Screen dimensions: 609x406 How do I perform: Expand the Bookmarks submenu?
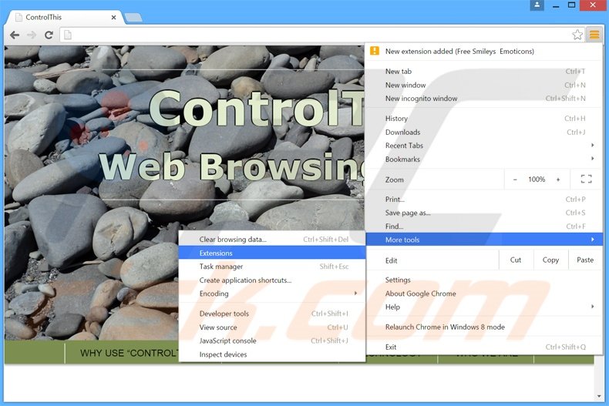(484, 159)
